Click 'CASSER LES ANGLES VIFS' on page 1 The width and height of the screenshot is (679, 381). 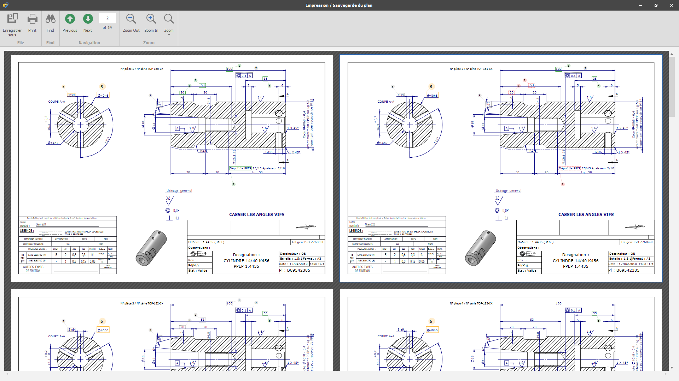pyautogui.click(x=257, y=214)
